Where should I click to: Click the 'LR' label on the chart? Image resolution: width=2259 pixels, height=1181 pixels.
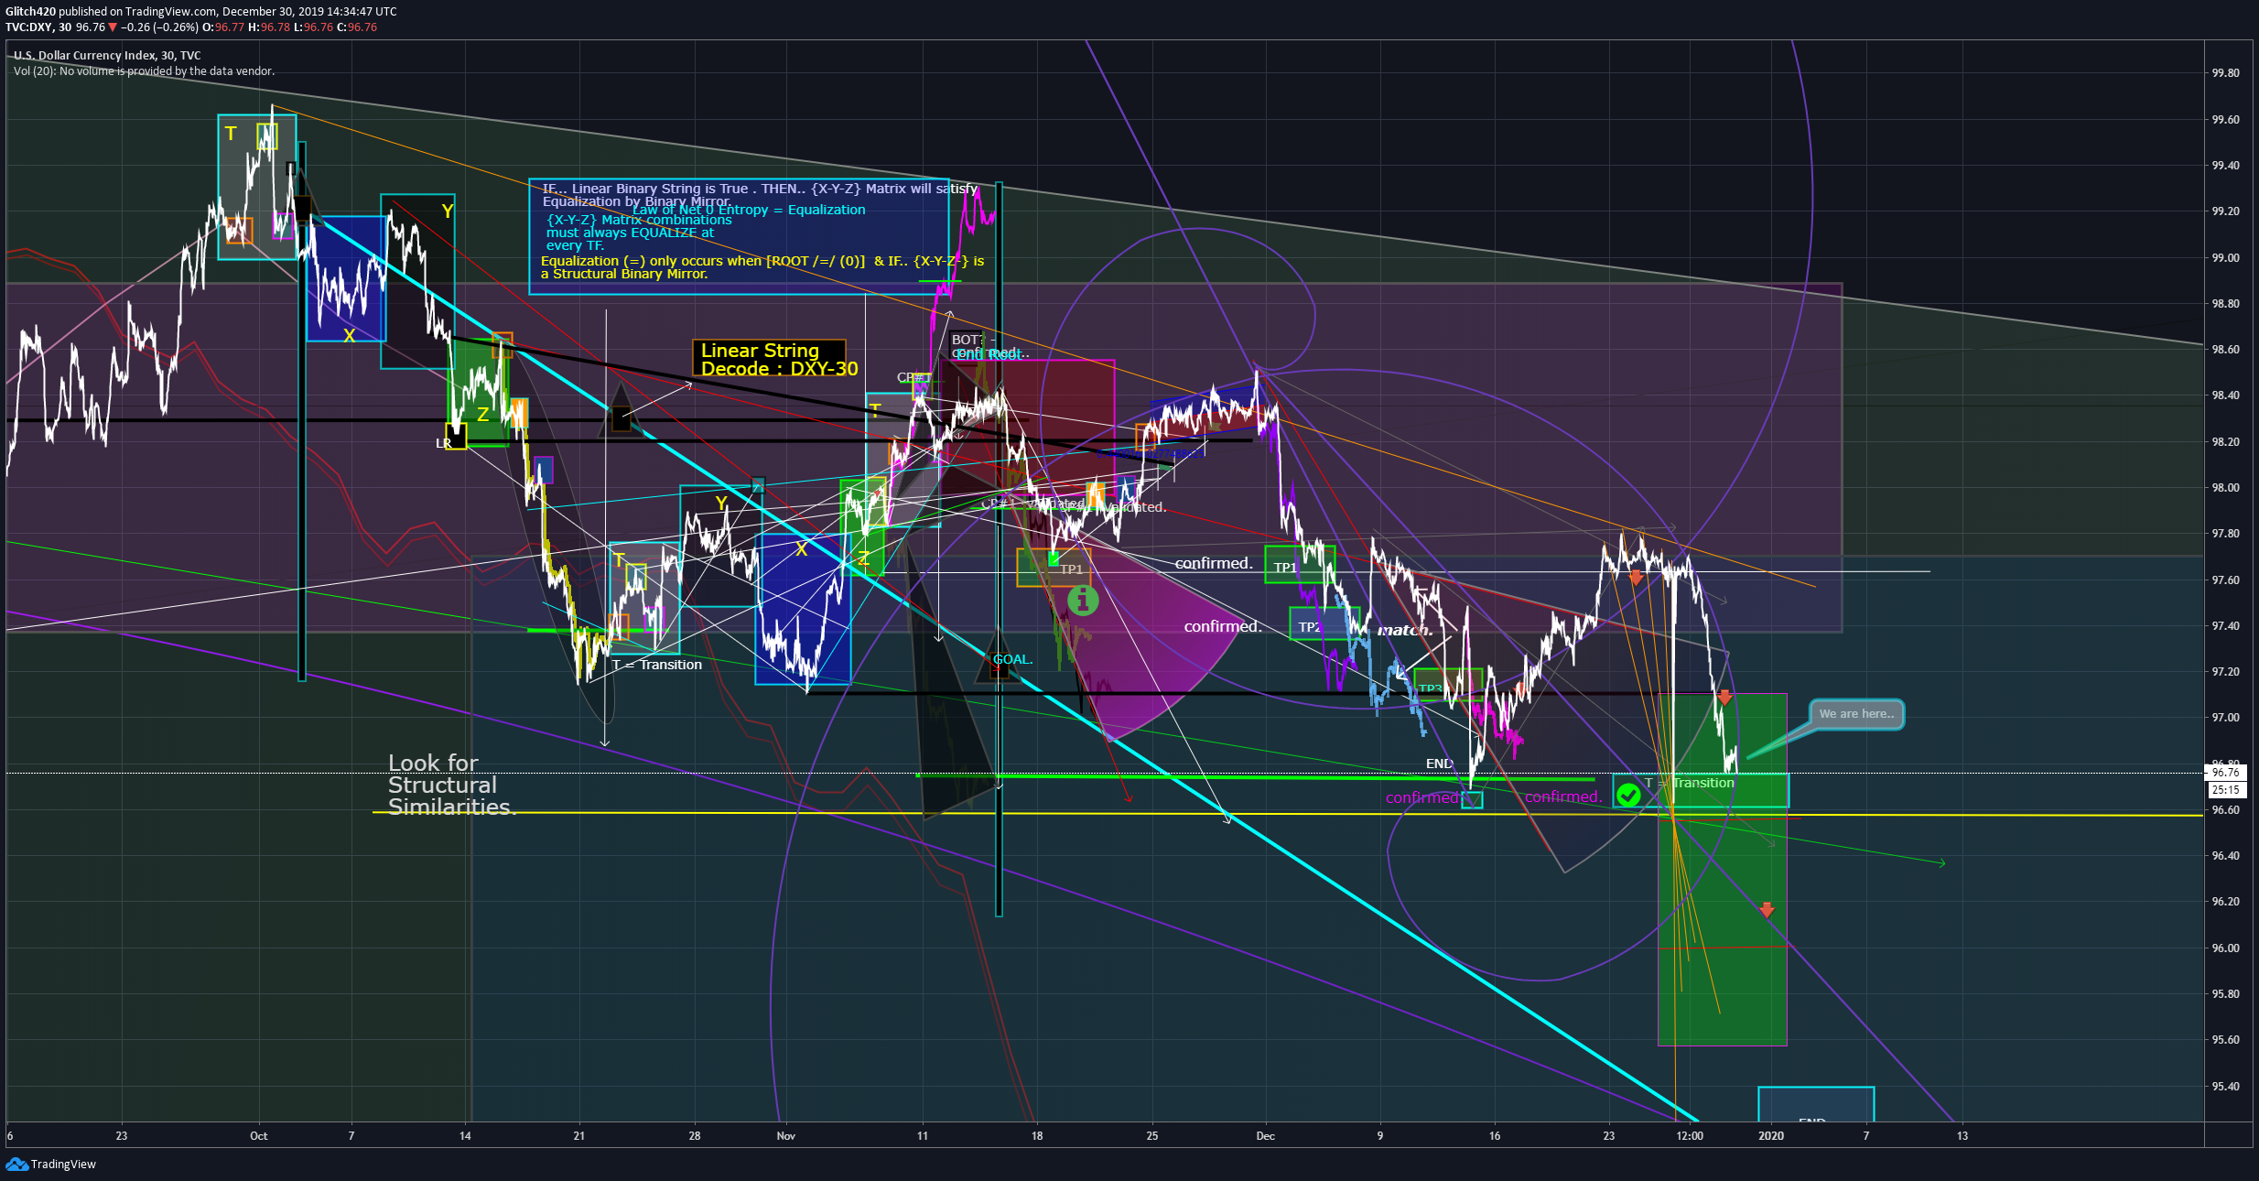444,443
